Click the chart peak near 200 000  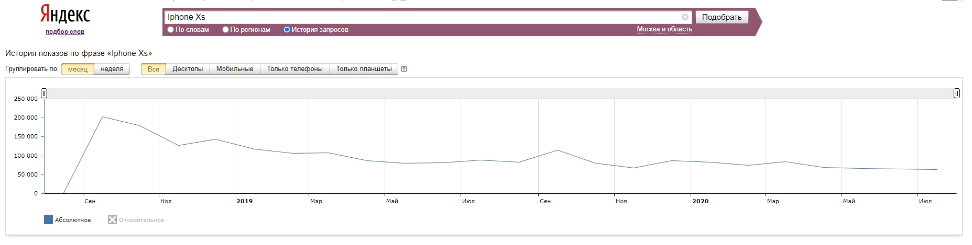click(102, 117)
